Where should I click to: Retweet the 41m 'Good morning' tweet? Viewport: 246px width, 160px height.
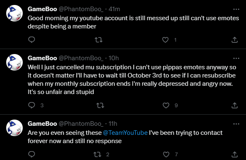pyautogui.click(x=99, y=40)
